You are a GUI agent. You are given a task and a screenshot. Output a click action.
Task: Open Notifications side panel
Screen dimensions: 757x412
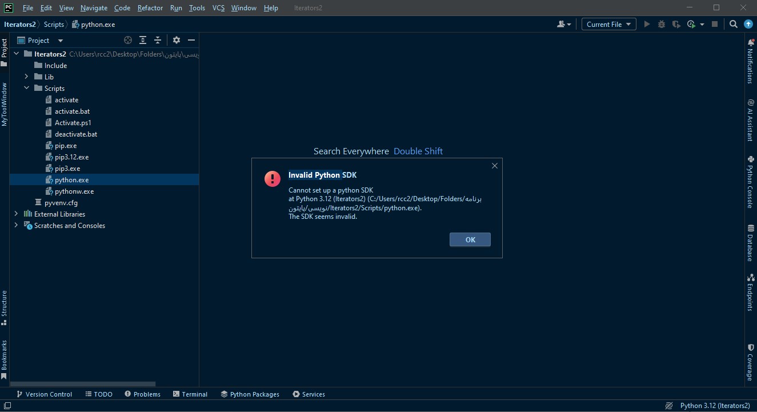pyautogui.click(x=750, y=61)
